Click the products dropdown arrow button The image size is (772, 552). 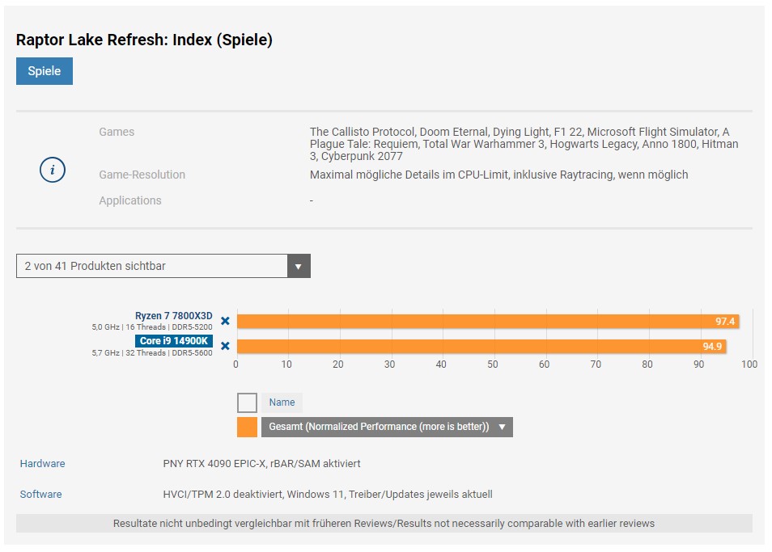click(x=299, y=266)
